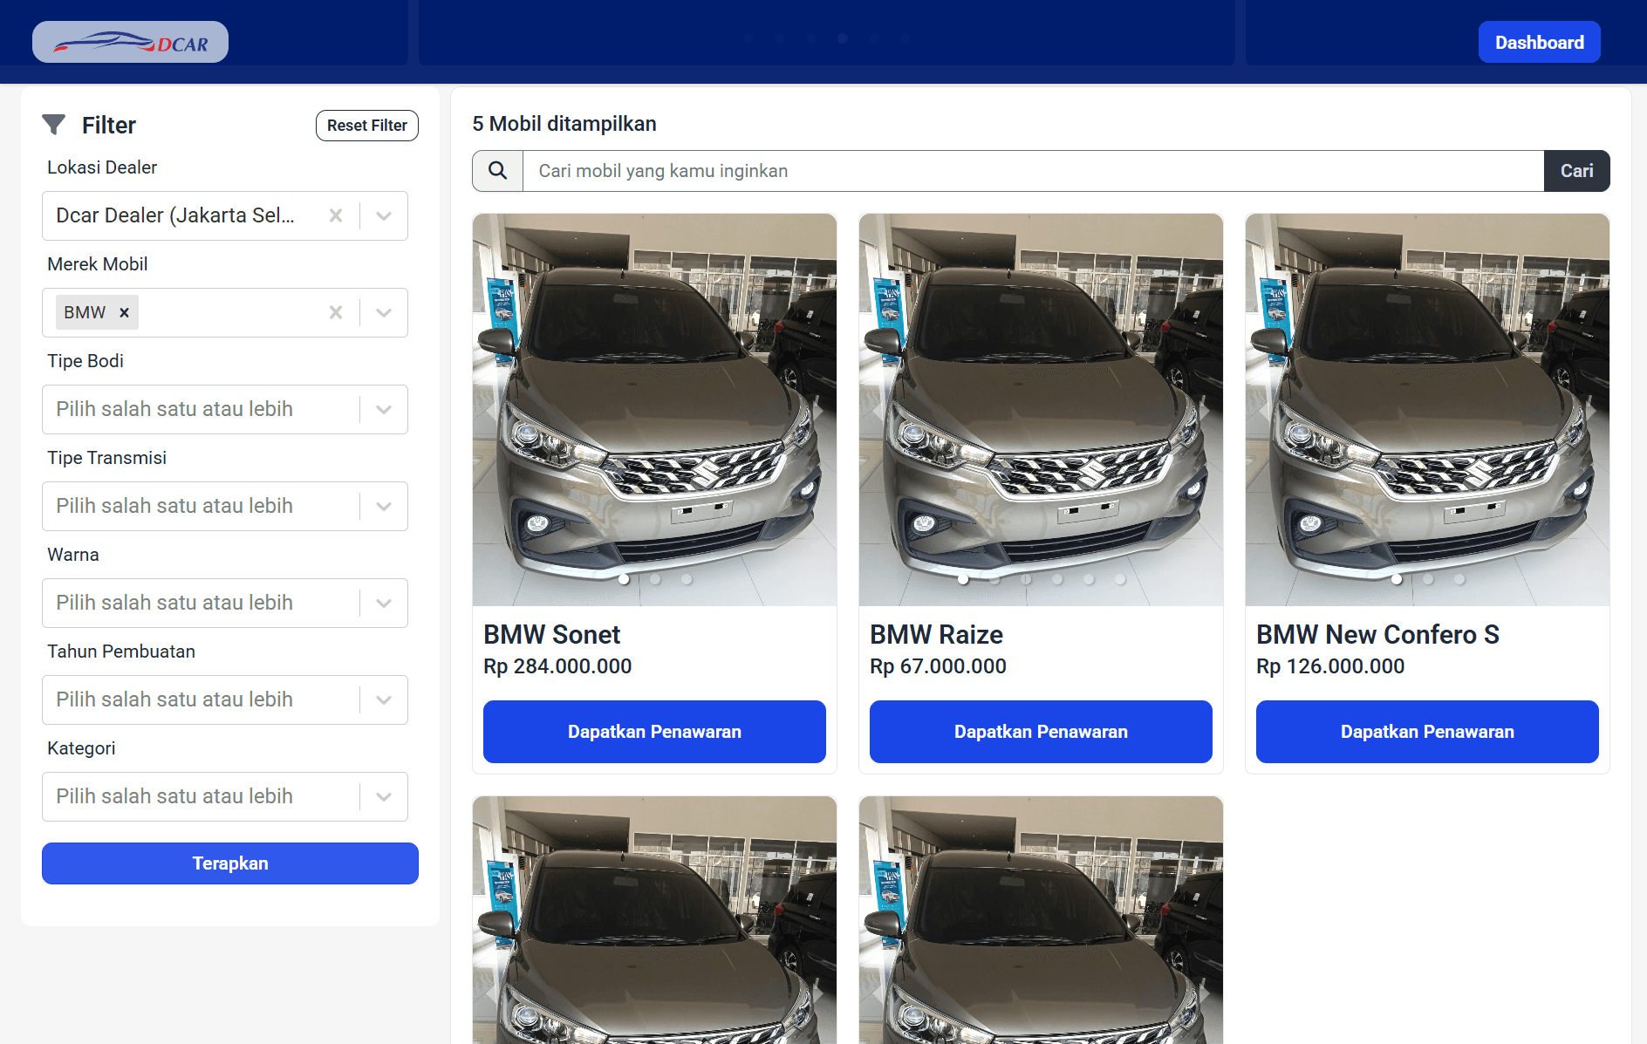Open the fourth car thumbnail in second row

click(654, 920)
